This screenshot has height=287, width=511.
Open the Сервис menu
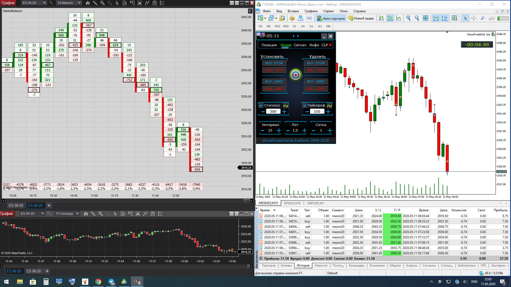(328, 11)
